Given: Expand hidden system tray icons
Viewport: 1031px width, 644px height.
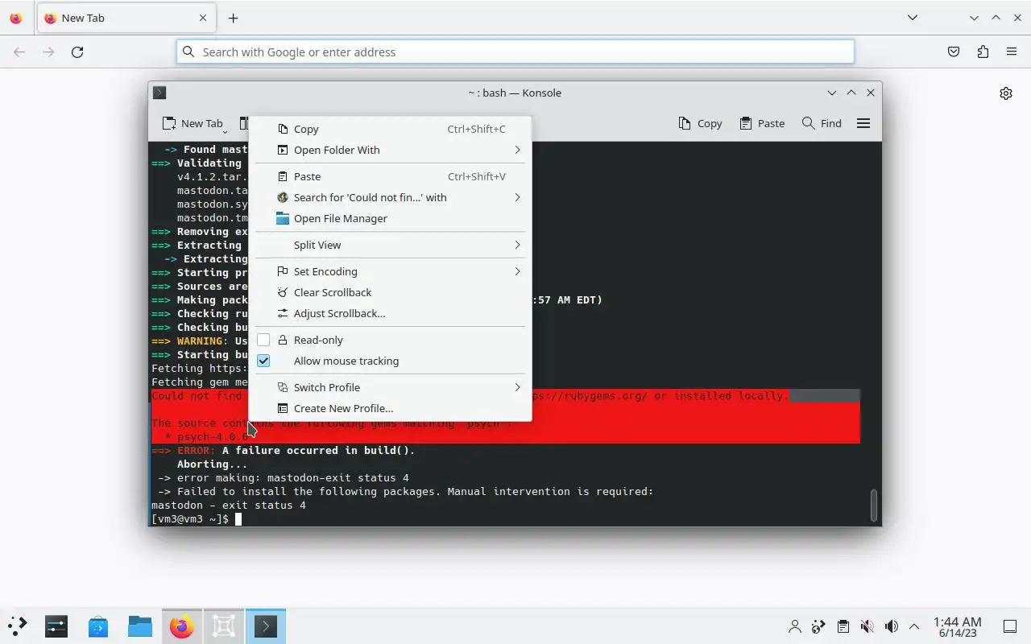Looking at the screenshot, I should click(914, 626).
